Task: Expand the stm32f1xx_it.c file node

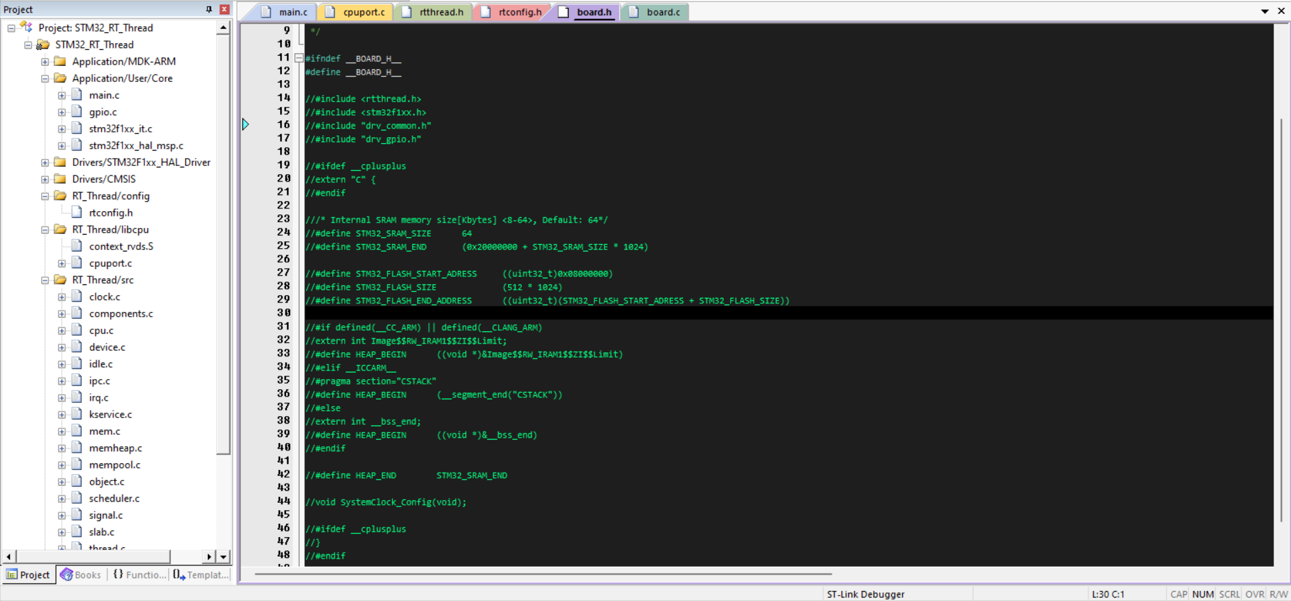Action: pos(62,129)
